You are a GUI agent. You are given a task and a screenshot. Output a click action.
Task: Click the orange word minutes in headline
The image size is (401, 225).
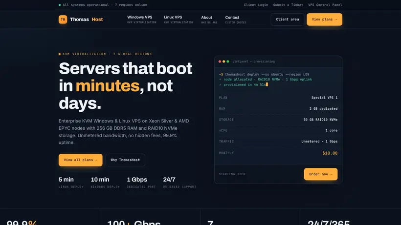coord(108,86)
